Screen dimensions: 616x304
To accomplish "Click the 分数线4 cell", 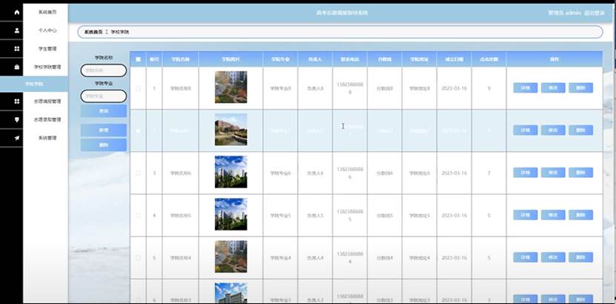I will tap(385, 258).
